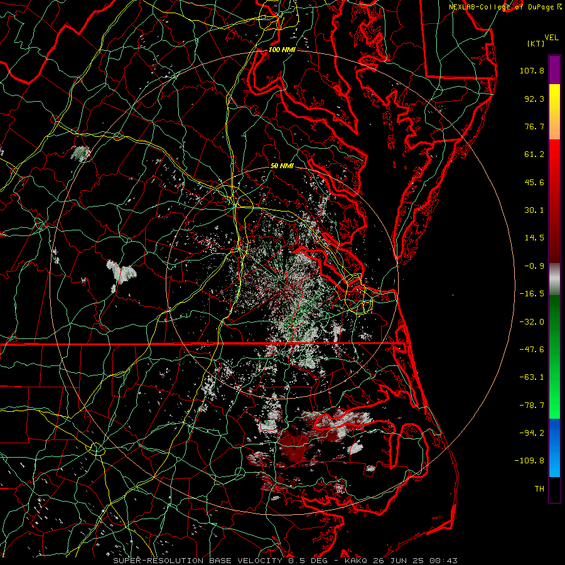Click the 100 NMI range ring label

(x=282, y=50)
